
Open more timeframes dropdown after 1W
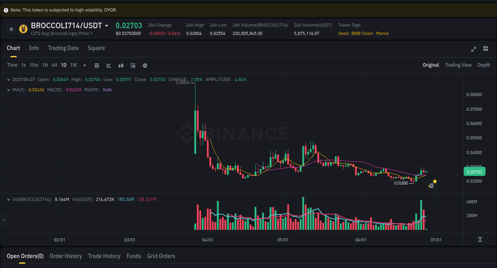tap(84, 65)
